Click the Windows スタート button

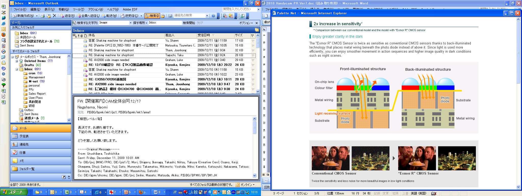click(x=15, y=192)
